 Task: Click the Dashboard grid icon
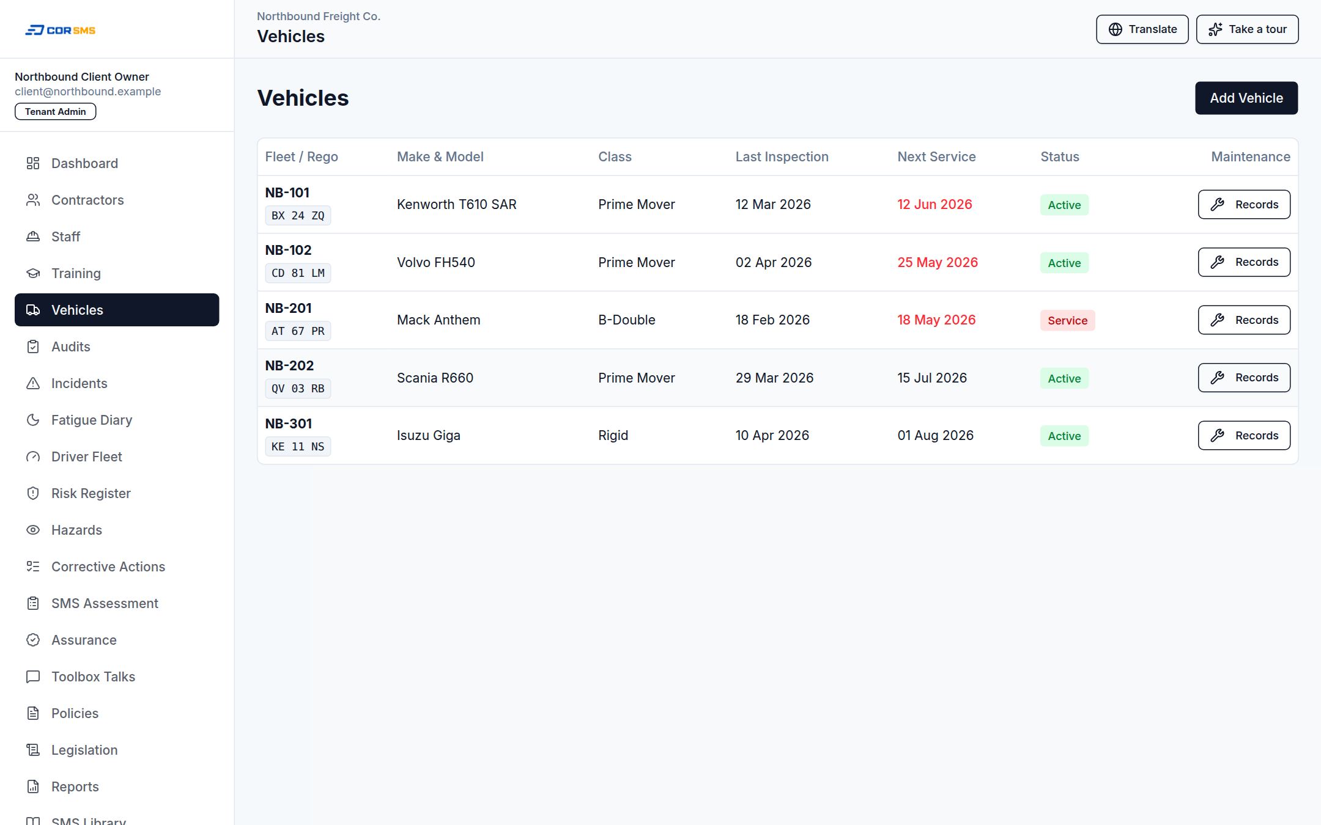33,163
